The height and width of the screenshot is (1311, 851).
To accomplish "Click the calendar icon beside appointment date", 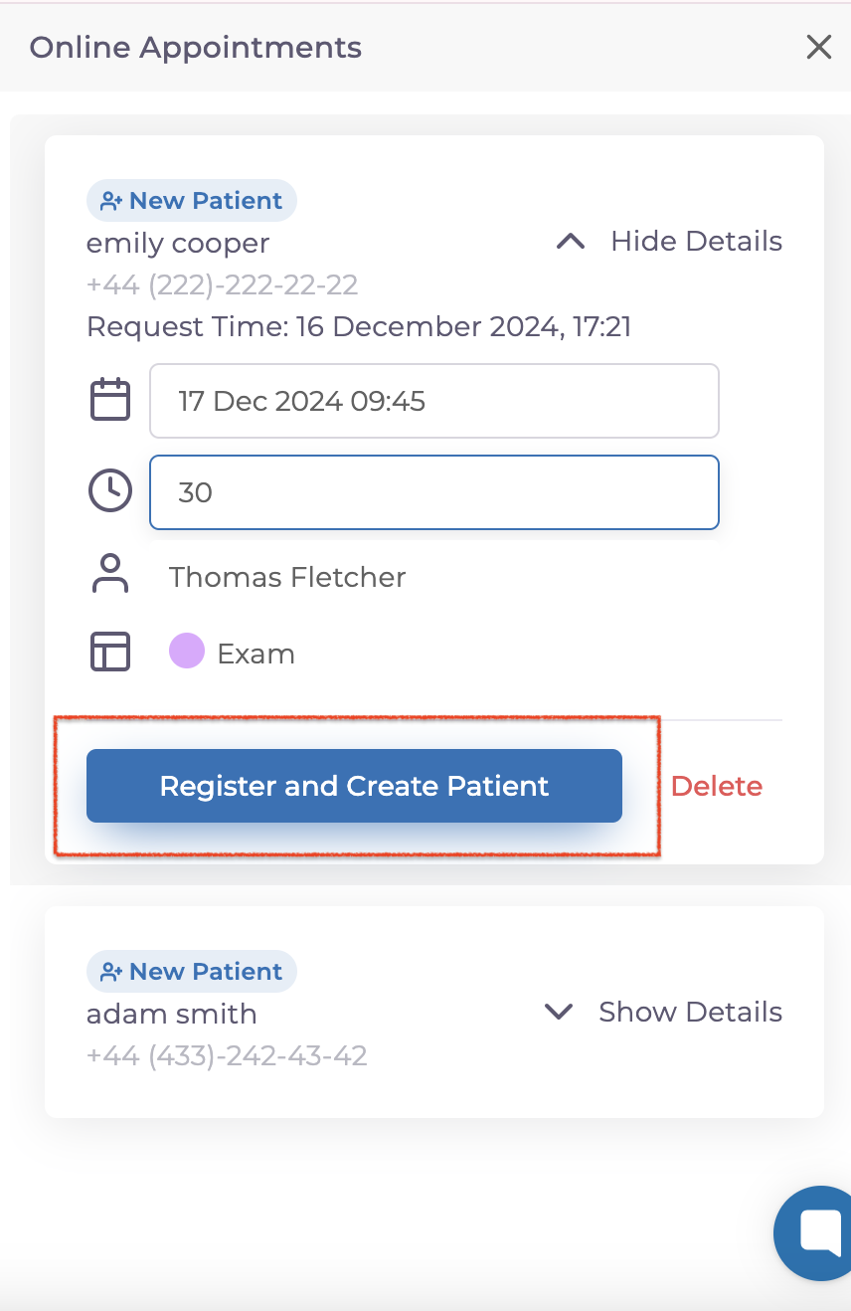I will point(110,400).
